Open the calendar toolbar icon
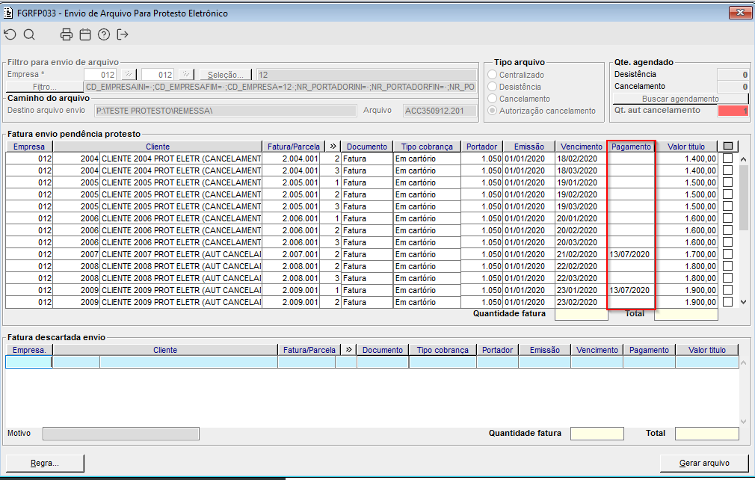The width and height of the screenshot is (755, 480). coord(85,34)
